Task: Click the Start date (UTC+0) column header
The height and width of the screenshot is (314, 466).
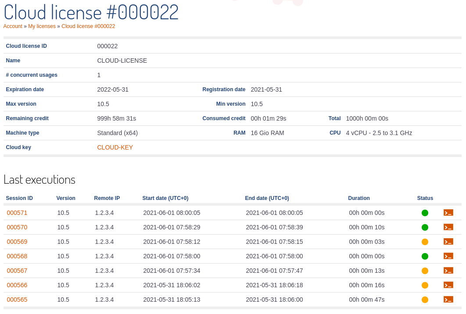Action: [x=165, y=198]
